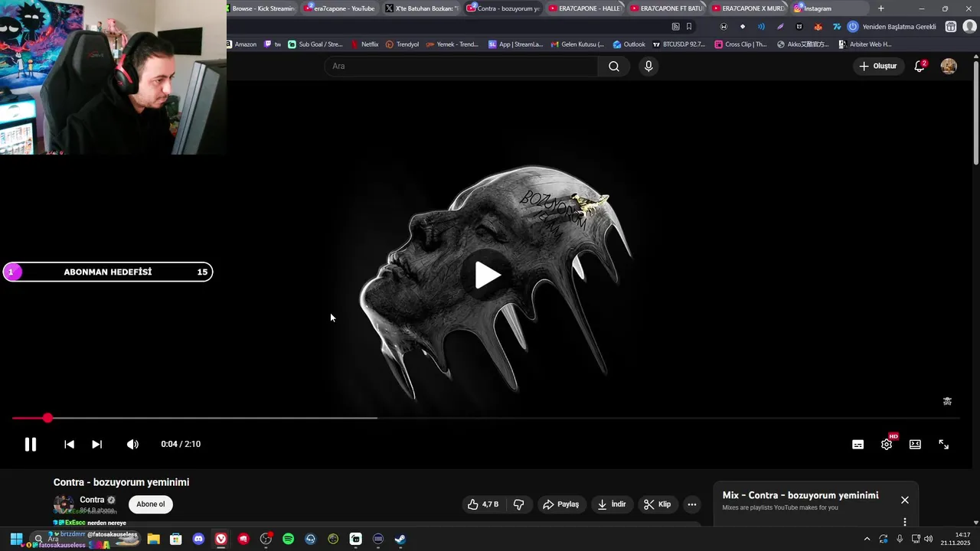Open the Contra channel name link
The image size is (980, 551).
click(92, 500)
